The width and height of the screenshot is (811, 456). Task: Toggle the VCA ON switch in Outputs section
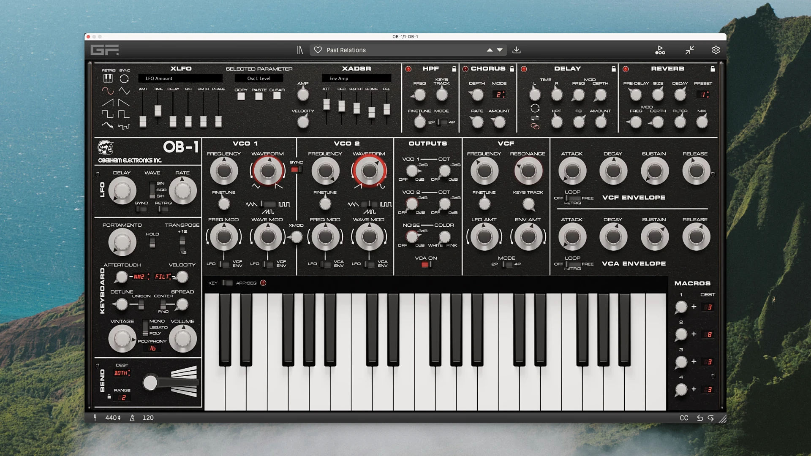(427, 263)
